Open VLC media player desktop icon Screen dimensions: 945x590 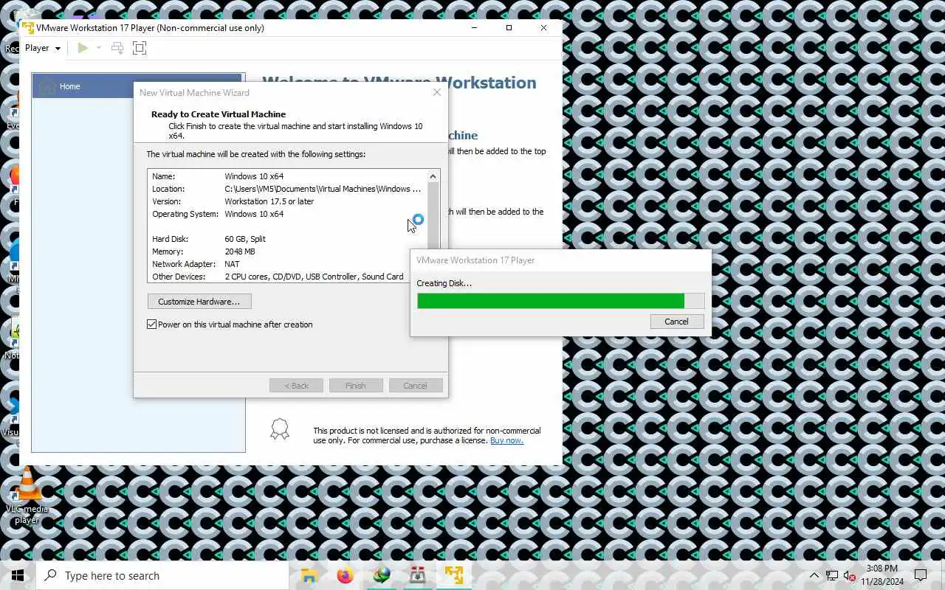[27, 495]
